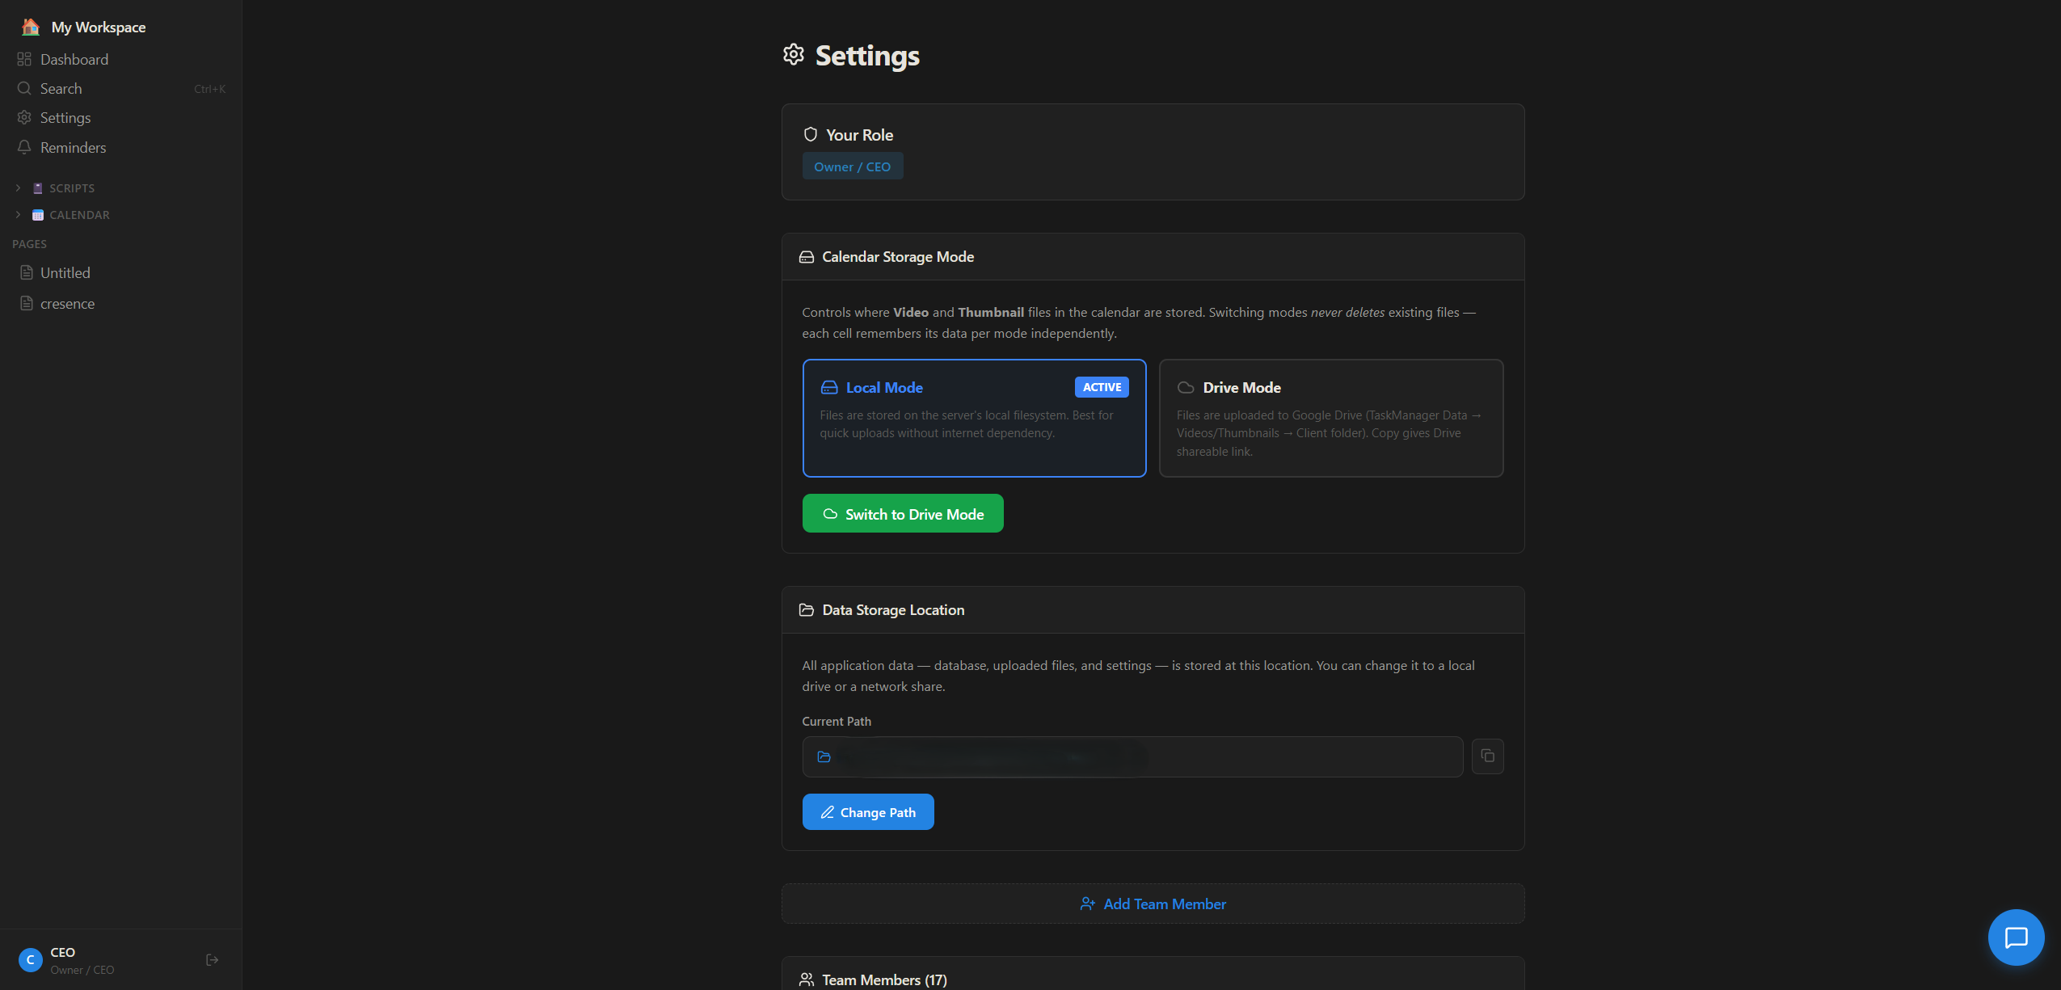The height and width of the screenshot is (990, 2061).
Task: Click the logout icon beside CEO
Action: pyautogui.click(x=213, y=960)
